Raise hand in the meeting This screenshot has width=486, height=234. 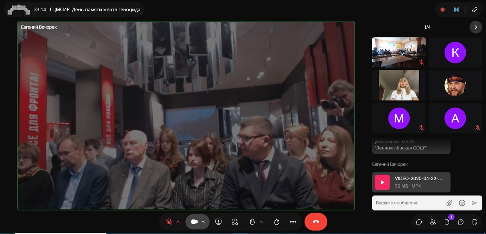[252, 222]
